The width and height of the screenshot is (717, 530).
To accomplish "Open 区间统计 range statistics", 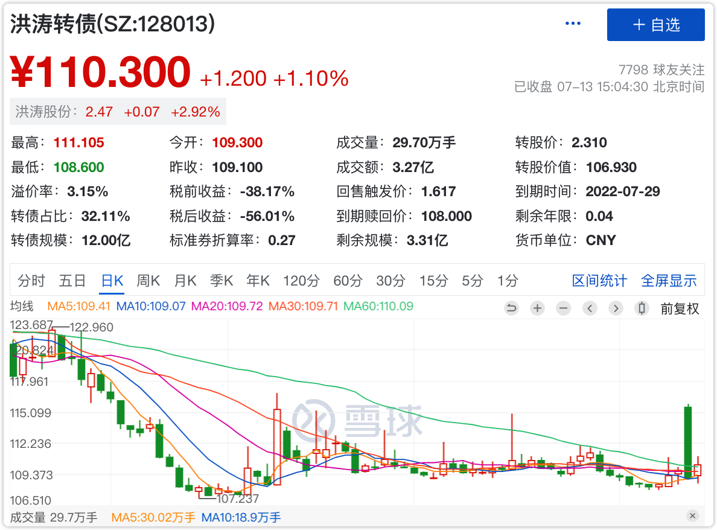I will tap(599, 281).
